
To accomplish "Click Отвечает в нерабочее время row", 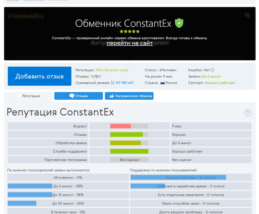I will 191,186.
